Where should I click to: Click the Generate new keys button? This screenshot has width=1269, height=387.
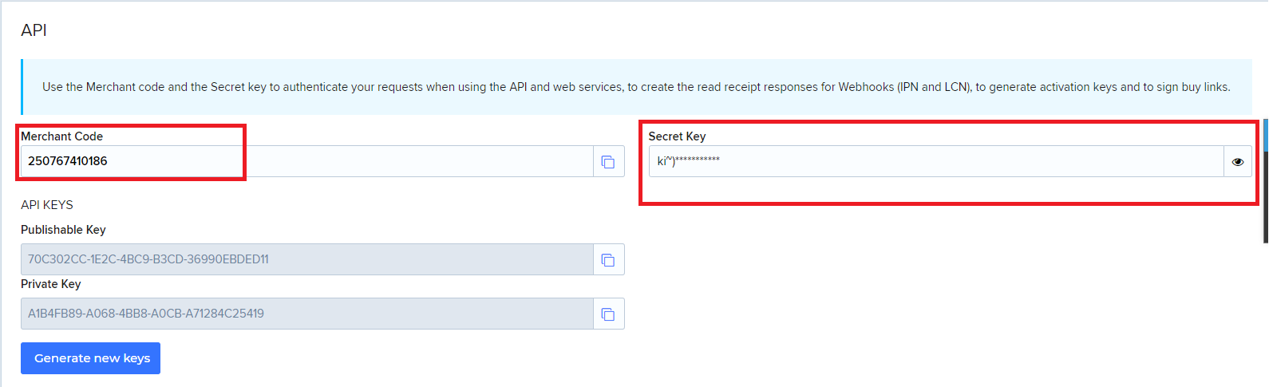[91, 358]
